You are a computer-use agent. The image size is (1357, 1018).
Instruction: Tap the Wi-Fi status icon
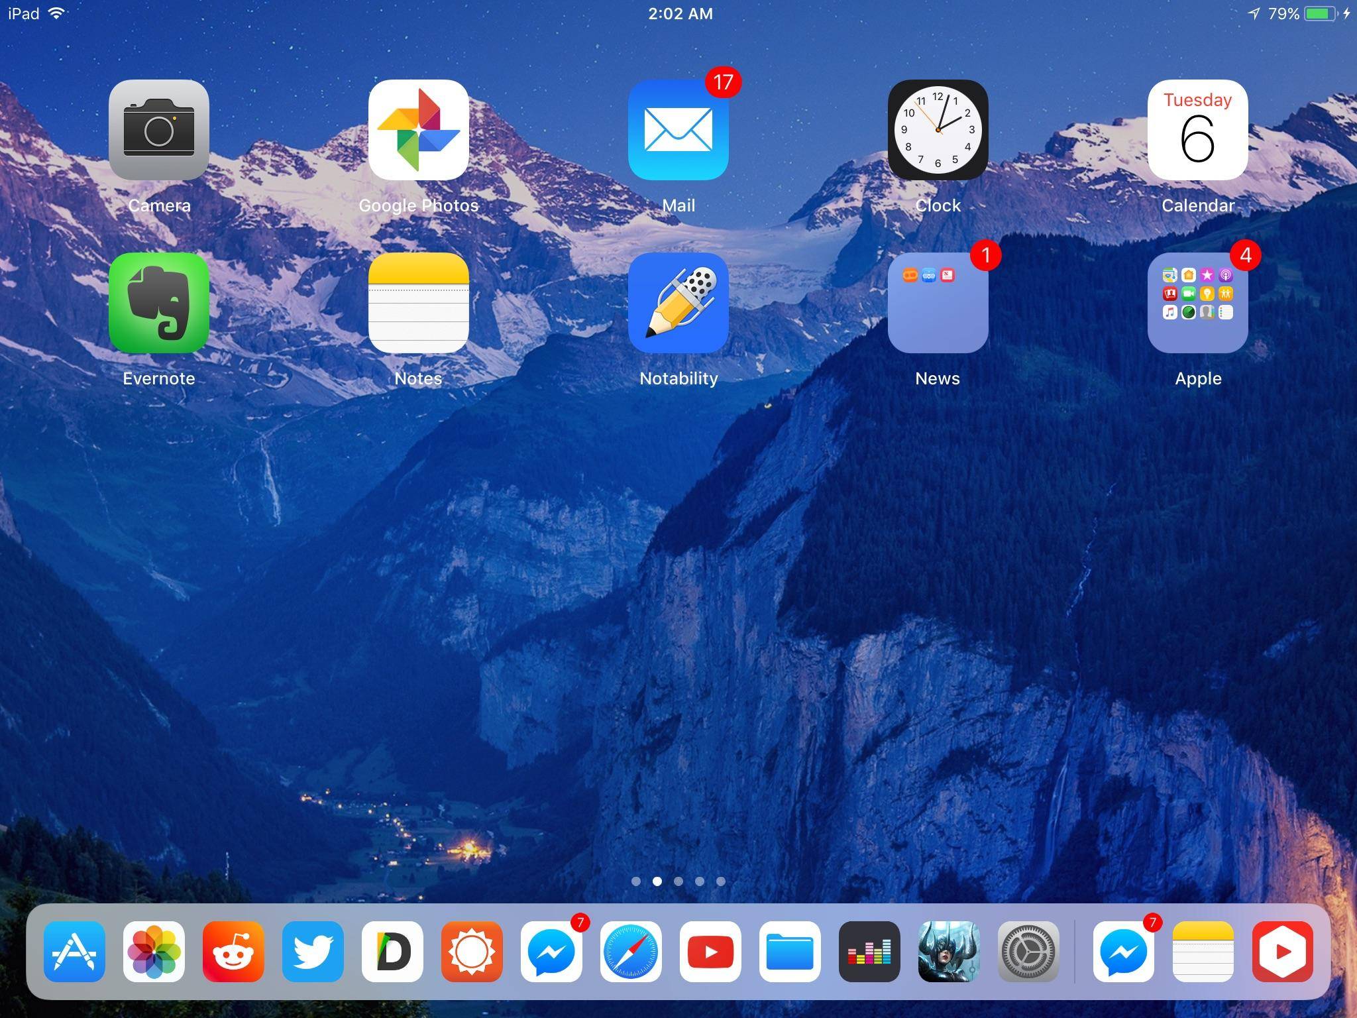[x=57, y=13]
